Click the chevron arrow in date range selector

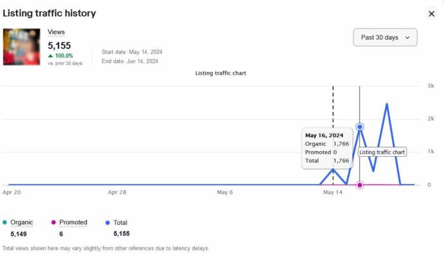[407, 38]
